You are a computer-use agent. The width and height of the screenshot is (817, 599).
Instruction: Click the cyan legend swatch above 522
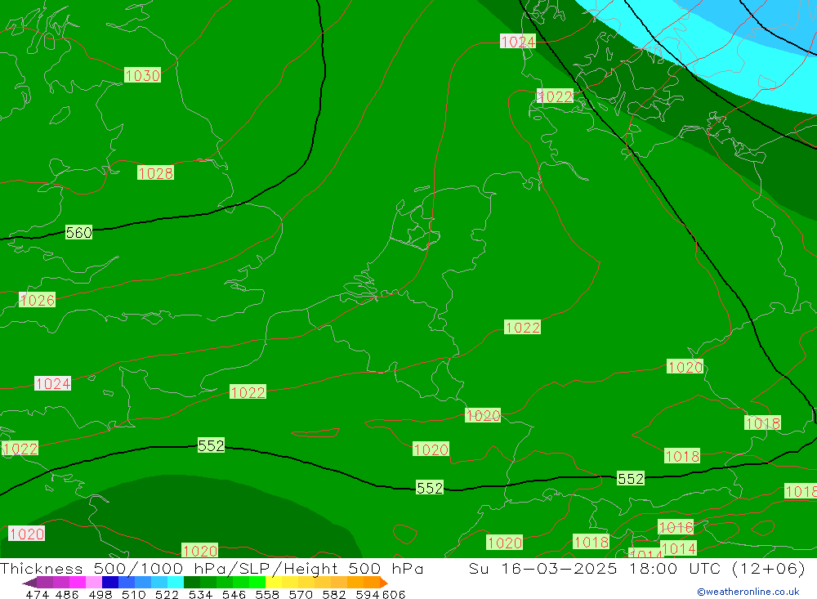click(176, 583)
